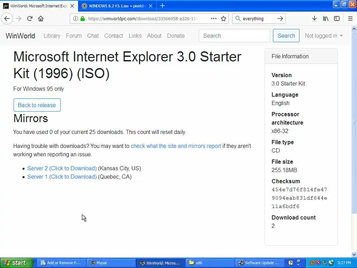Viewport: 357px width, 268px height.
Task: Click the Back to release button
Action: pyautogui.click(x=37, y=105)
